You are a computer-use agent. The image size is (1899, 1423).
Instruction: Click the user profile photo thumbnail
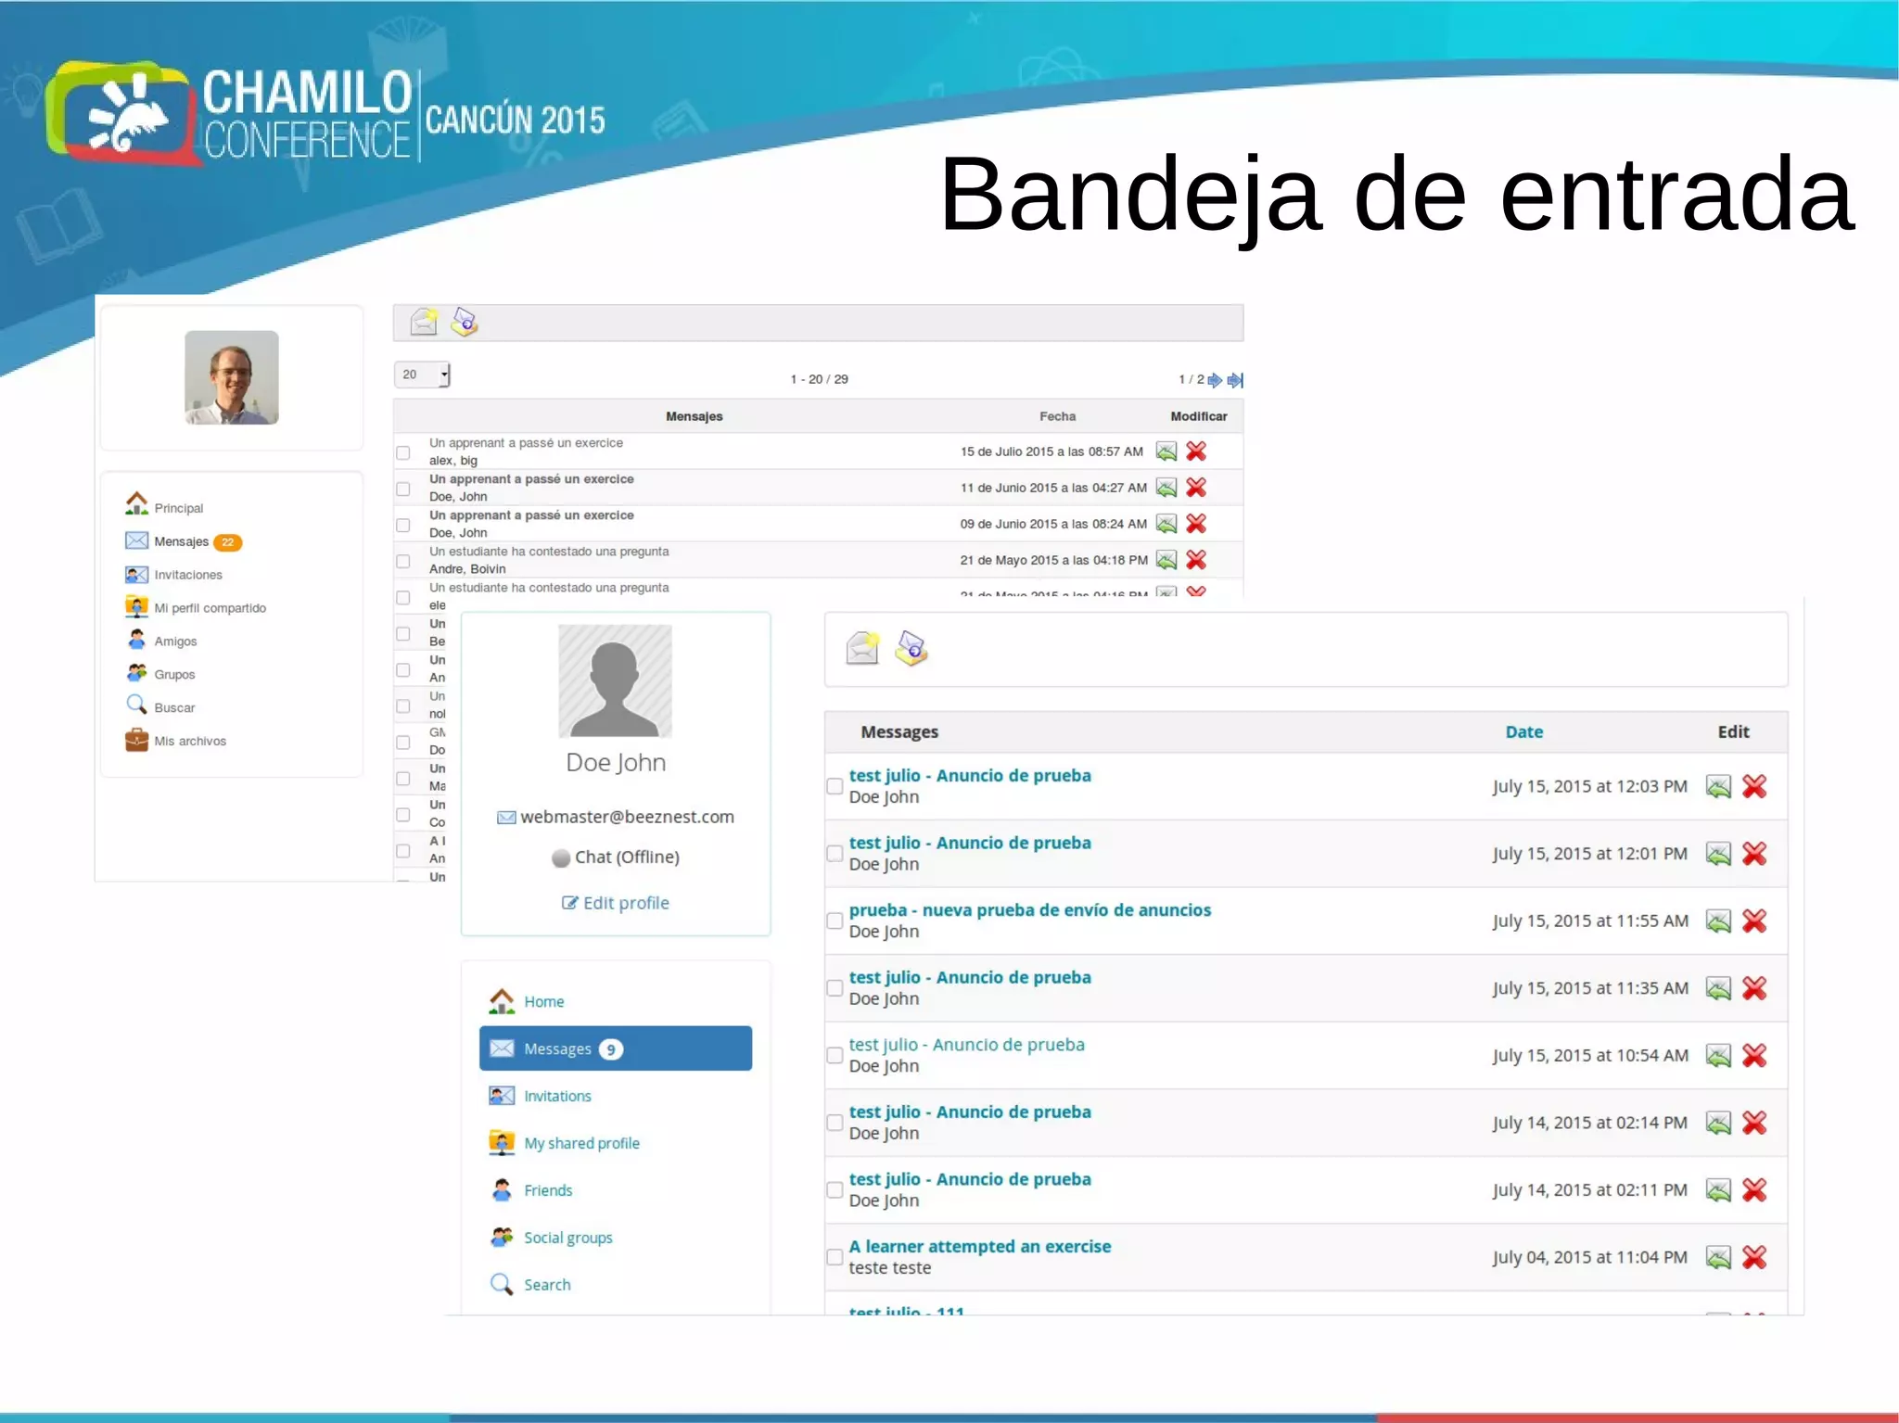tap(232, 377)
